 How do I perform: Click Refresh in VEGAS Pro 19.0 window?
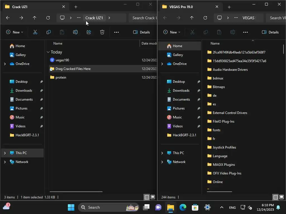point(205,18)
